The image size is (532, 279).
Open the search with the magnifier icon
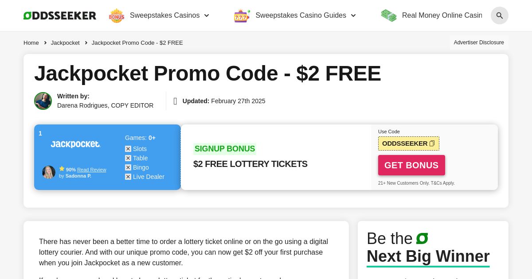pos(500,15)
